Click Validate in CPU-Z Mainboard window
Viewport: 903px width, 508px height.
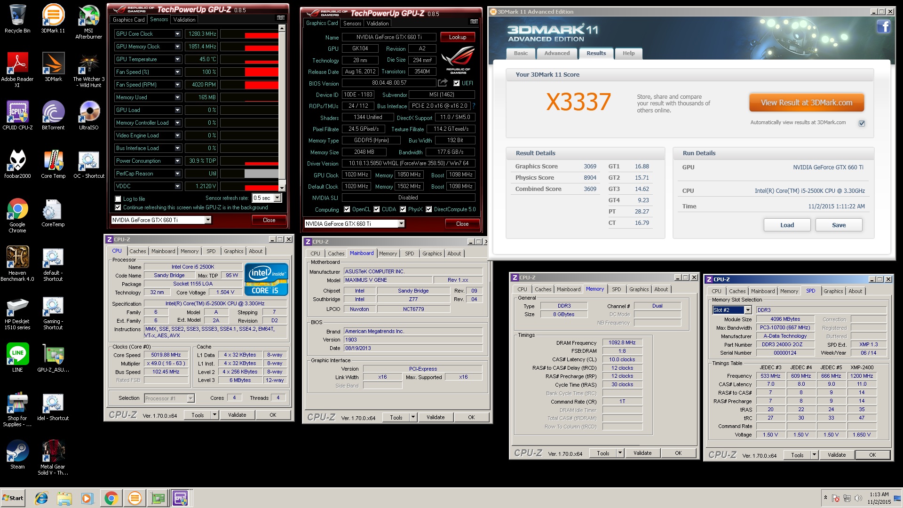coord(435,417)
